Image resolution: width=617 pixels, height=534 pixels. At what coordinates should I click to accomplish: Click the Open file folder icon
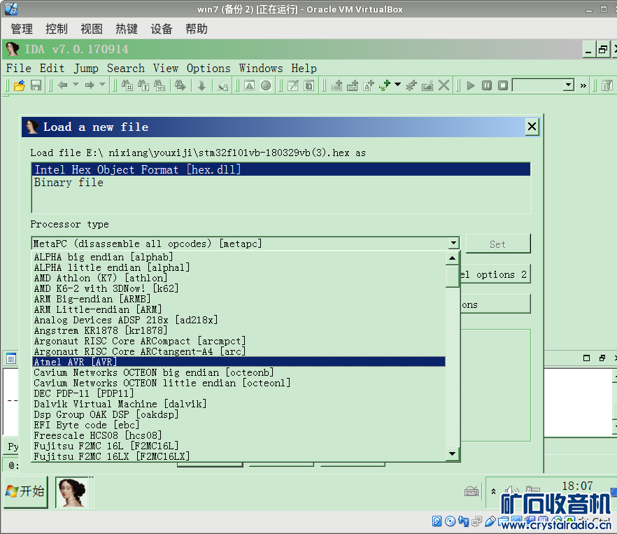tap(20, 85)
